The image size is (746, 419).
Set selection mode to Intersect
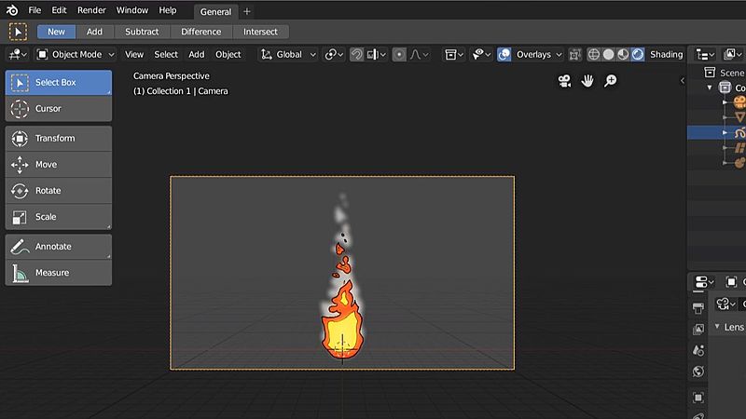260,32
